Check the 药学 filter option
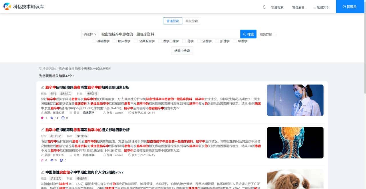This screenshot has height=189, width=366. point(184,41)
